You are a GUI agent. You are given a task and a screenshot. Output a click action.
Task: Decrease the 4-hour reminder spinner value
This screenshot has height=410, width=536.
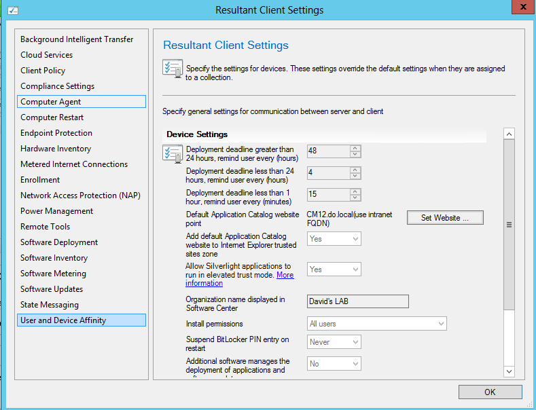[355, 176]
